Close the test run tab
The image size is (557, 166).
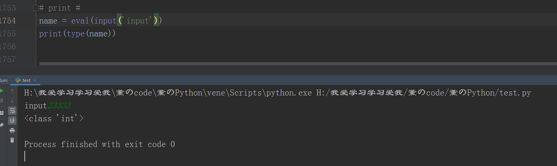coord(35,80)
